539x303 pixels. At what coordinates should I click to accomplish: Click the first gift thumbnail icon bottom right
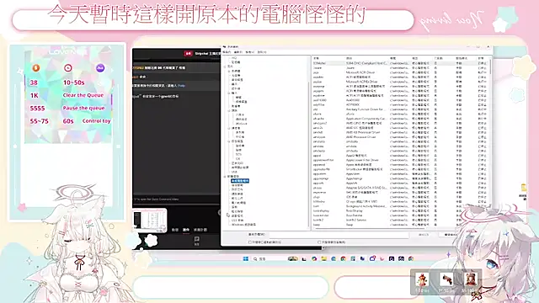click(x=422, y=279)
